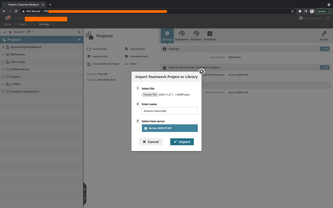Bookmark this page with the star icon

click(292, 11)
